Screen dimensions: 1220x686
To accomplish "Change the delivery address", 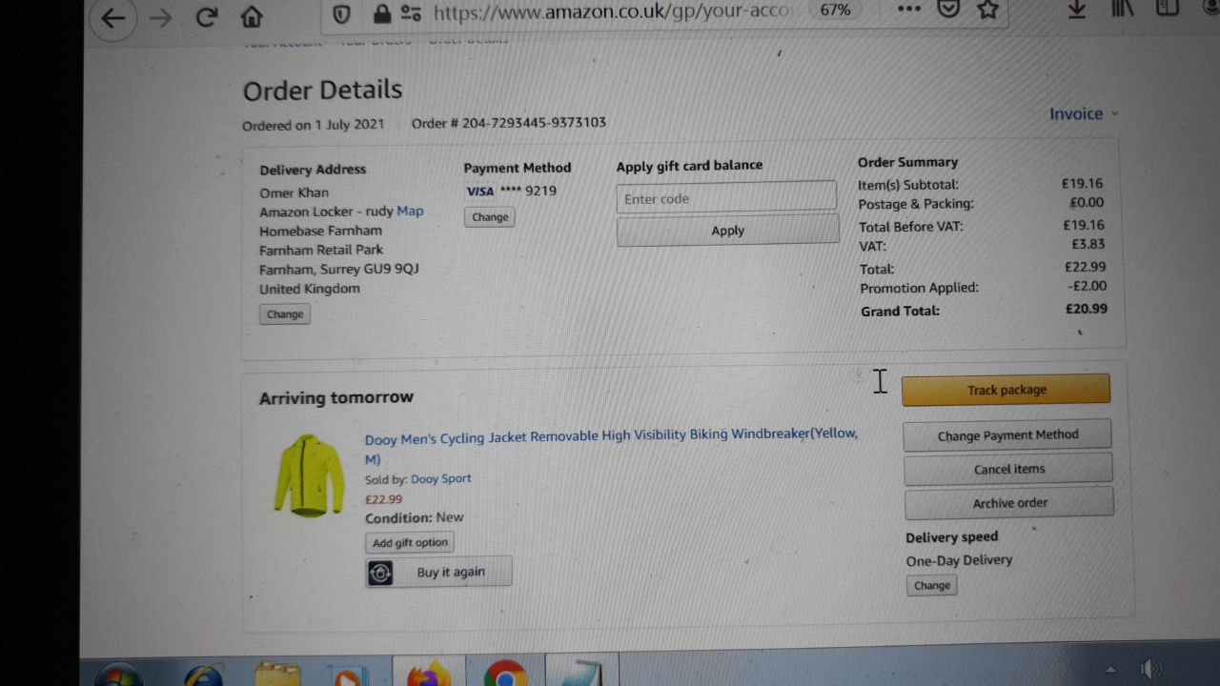I will 285,314.
